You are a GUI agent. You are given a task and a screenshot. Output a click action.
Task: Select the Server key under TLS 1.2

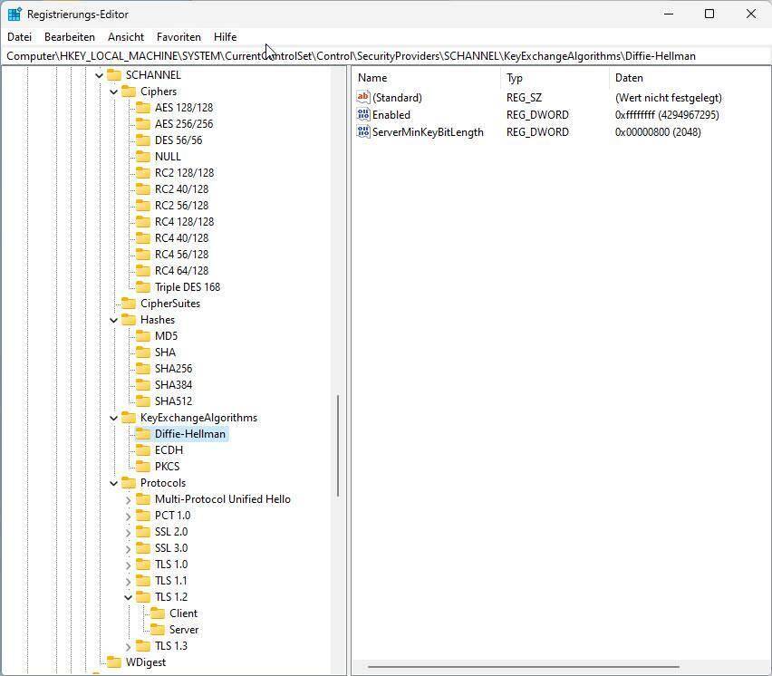coord(183,630)
